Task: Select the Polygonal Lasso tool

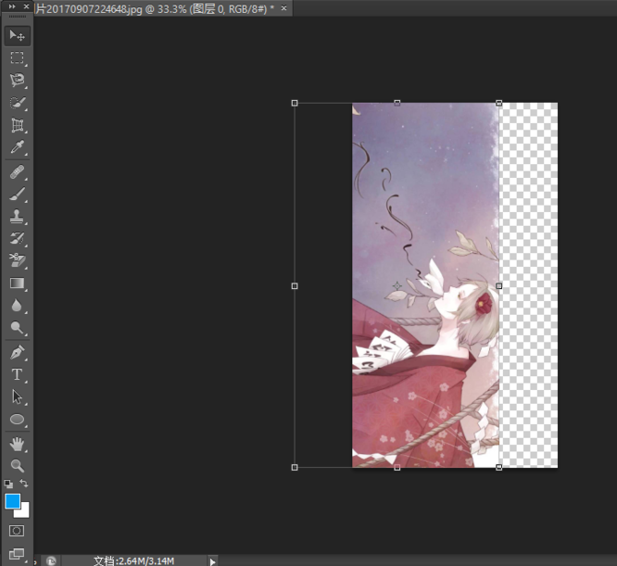Action: click(17, 81)
